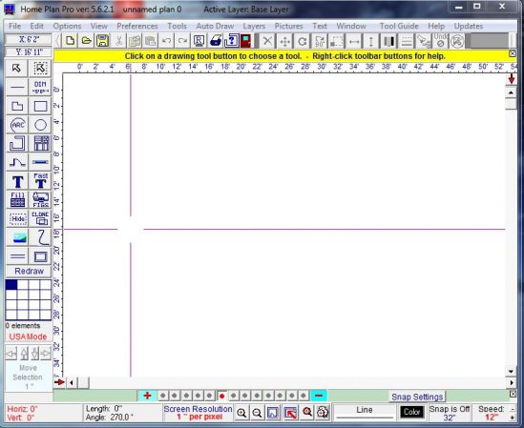Click the undo arrow toolbar icon

click(167, 41)
